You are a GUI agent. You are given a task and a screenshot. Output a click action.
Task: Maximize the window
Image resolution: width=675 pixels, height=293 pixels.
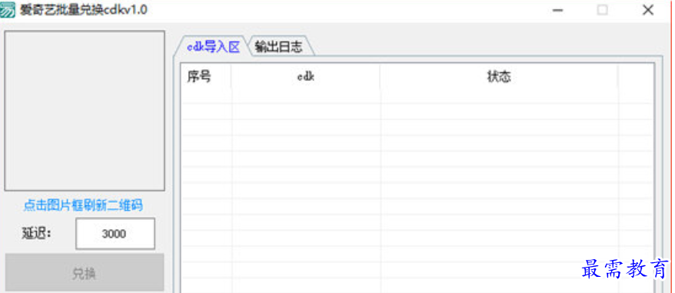[x=602, y=10]
